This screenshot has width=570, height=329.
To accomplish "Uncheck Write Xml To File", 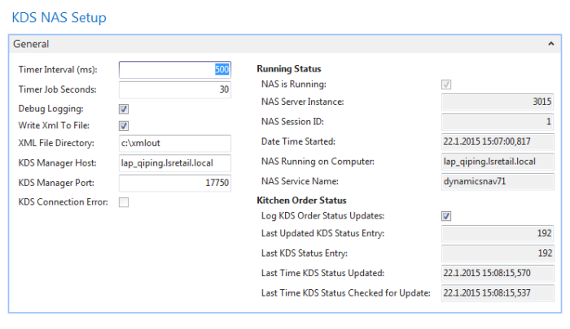I will (x=124, y=125).
